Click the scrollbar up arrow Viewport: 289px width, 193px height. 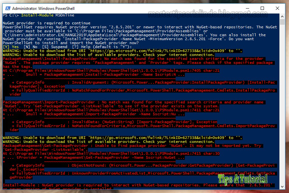(282, 16)
